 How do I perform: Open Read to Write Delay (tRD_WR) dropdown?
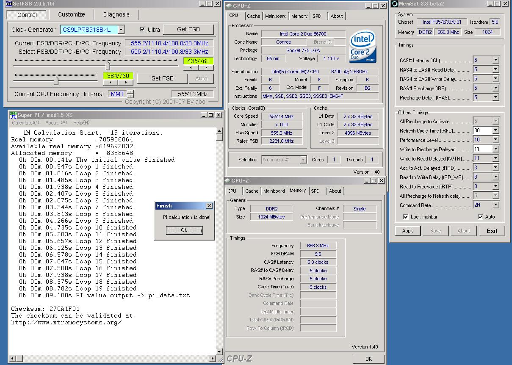495,177
